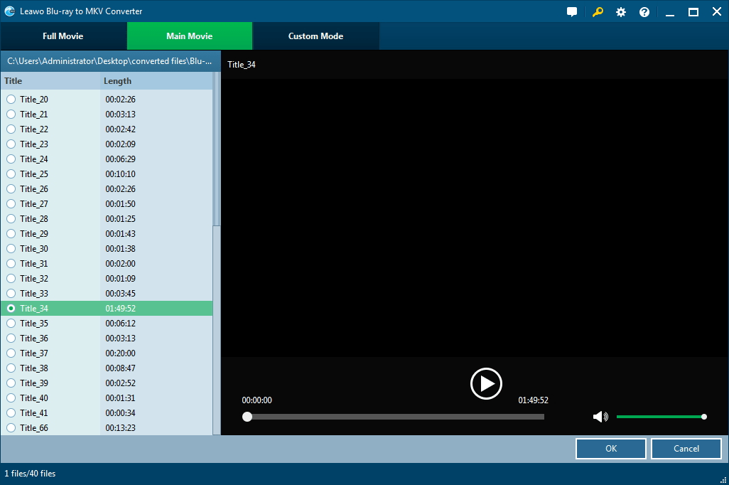Select the Title_25 radio button
729x485 pixels.
pos(11,174)
